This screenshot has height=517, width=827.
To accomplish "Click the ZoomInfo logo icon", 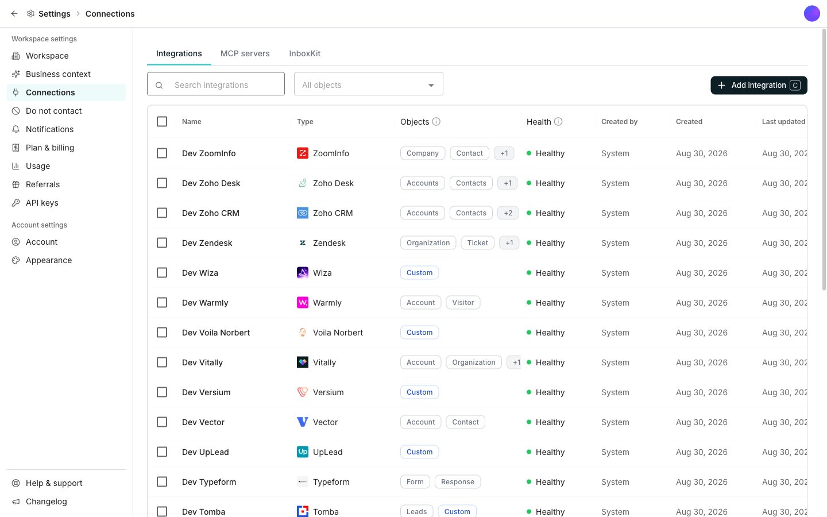I will point(303,153).
